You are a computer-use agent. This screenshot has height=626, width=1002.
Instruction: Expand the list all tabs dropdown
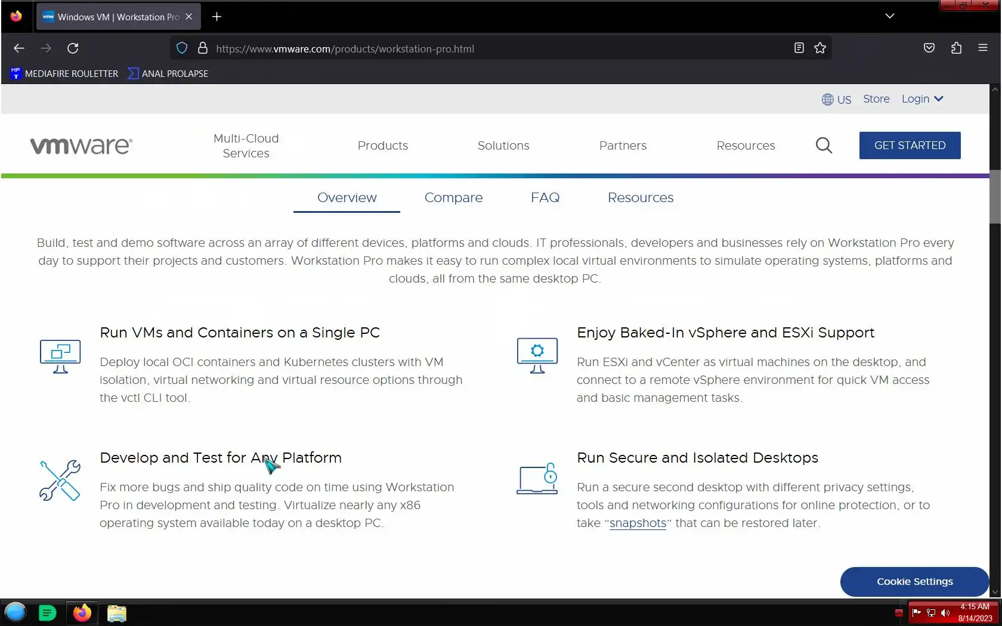click(889, 16)
